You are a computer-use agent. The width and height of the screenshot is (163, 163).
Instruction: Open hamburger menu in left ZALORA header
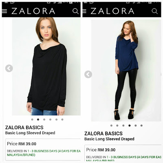coord(4,11)
